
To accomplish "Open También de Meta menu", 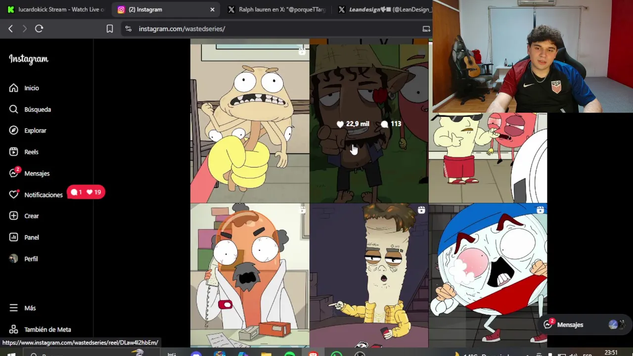I will point(41,329).
